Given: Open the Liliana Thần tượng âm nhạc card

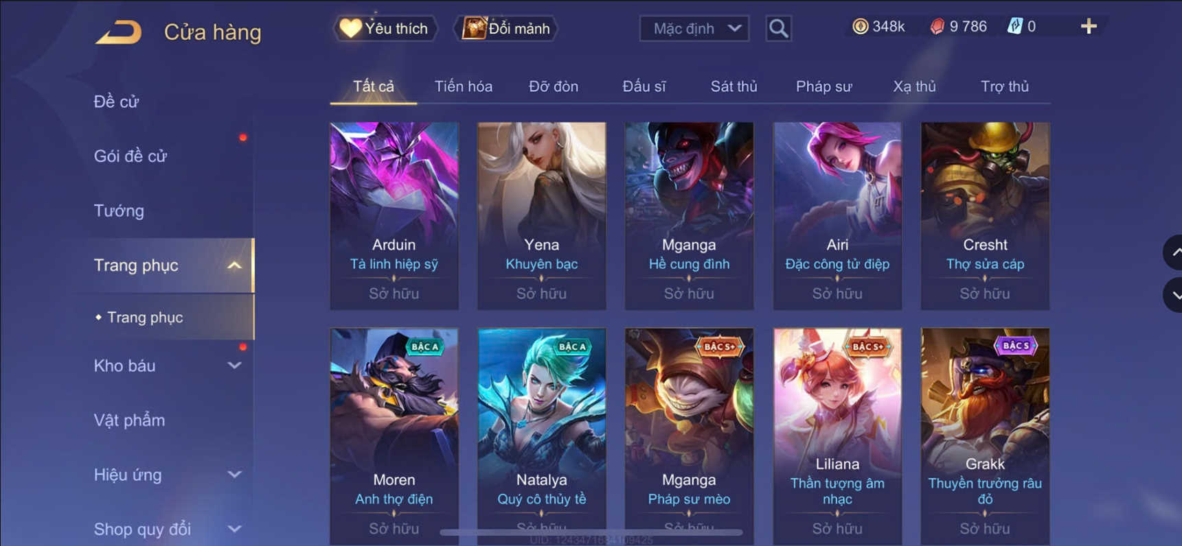Looking at the screenshot, I should coord(837,436).
